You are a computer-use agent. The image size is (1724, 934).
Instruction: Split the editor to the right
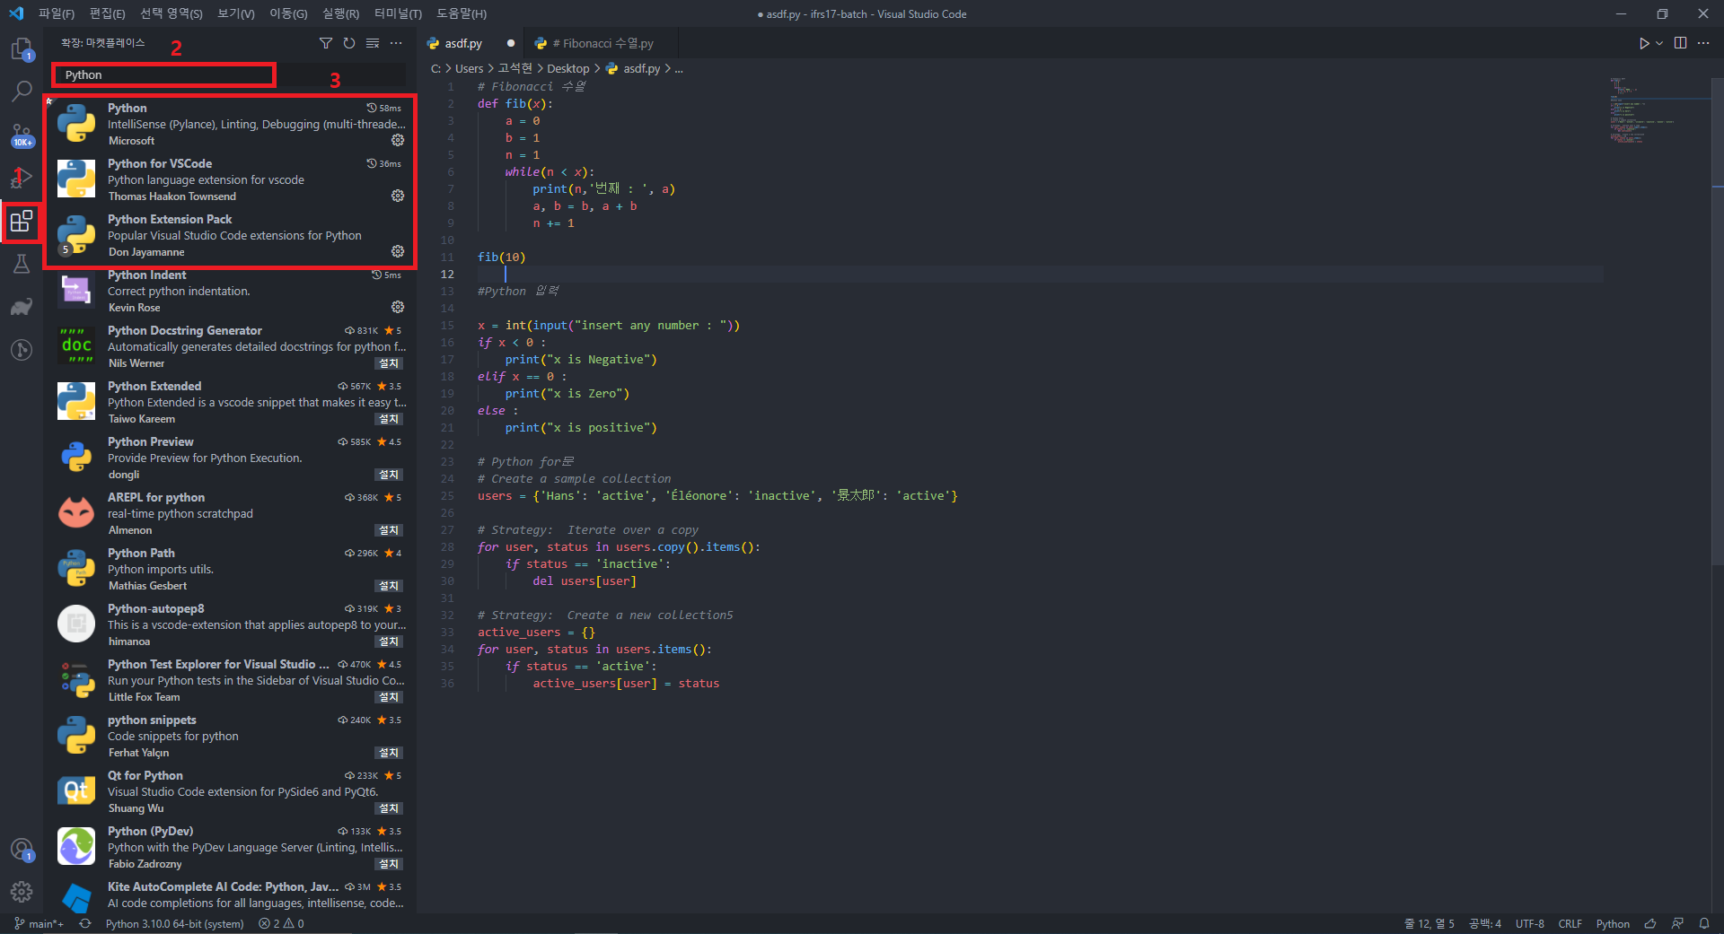click(1680, 43)
